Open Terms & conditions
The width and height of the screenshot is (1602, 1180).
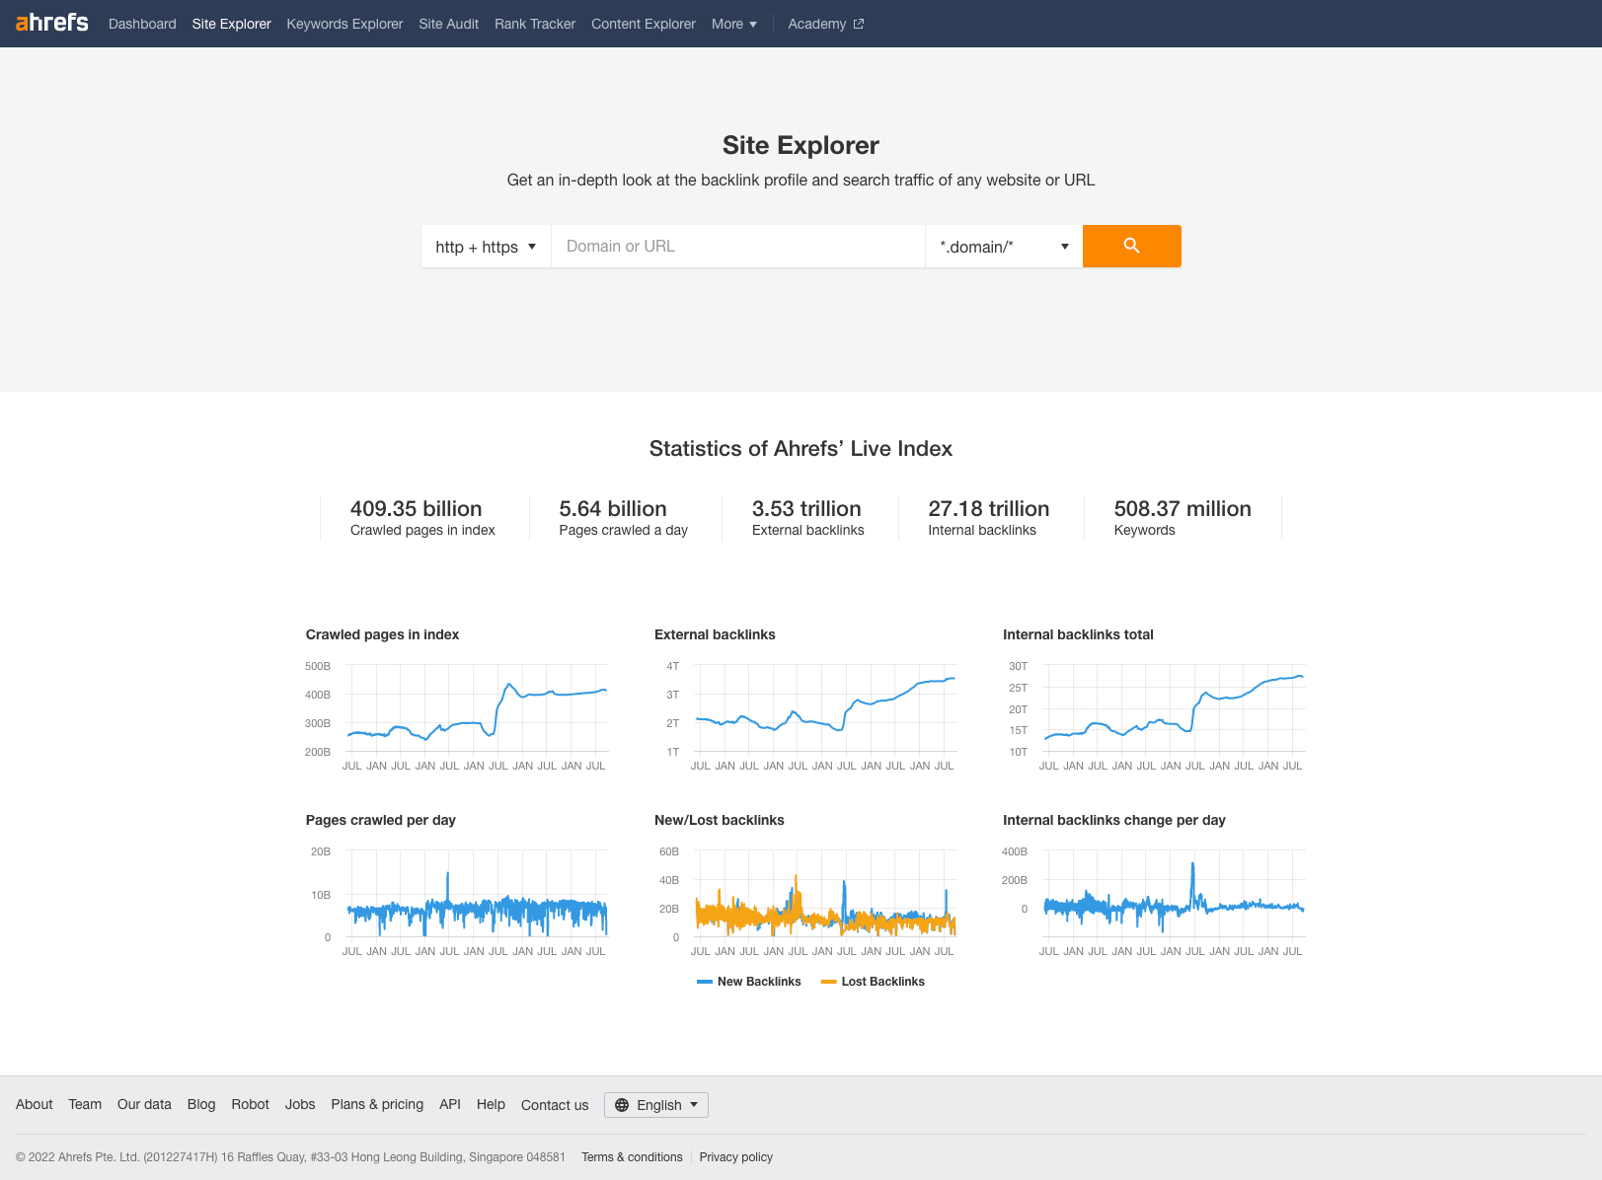coord(632,1156)
